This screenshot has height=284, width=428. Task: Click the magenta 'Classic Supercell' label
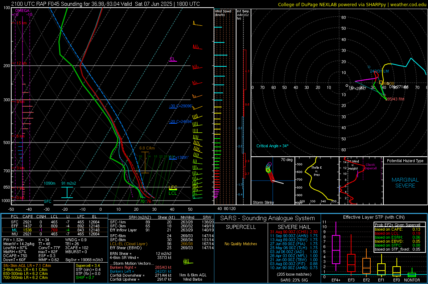point(370,166)
